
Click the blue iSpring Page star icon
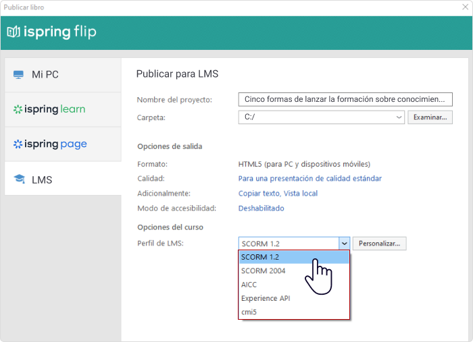click(x=18, y=144)
